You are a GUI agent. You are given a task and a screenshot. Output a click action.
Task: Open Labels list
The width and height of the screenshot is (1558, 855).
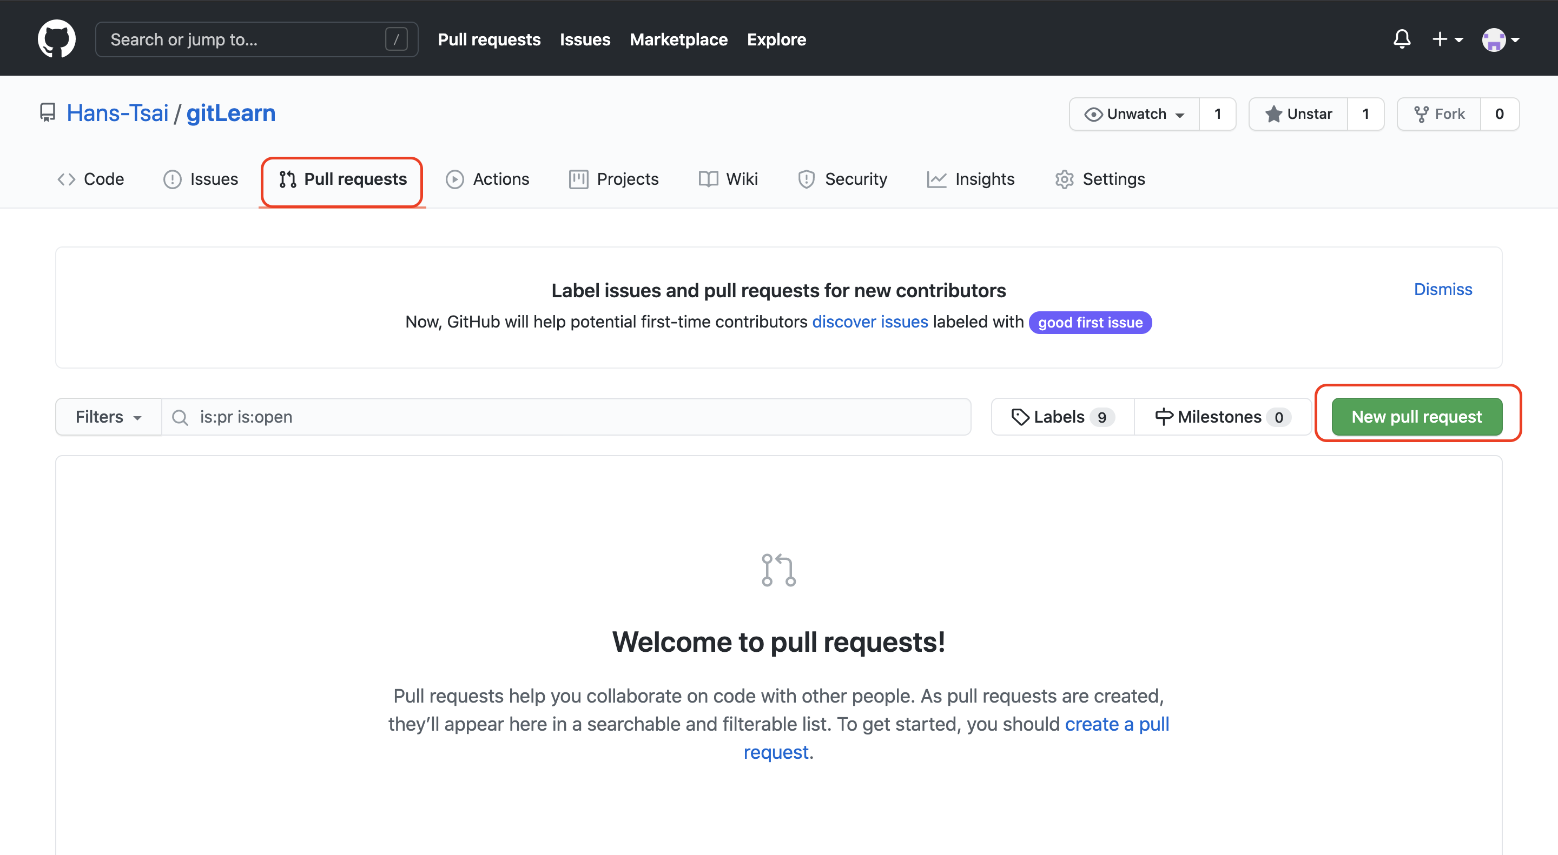tap(1062, 416)
